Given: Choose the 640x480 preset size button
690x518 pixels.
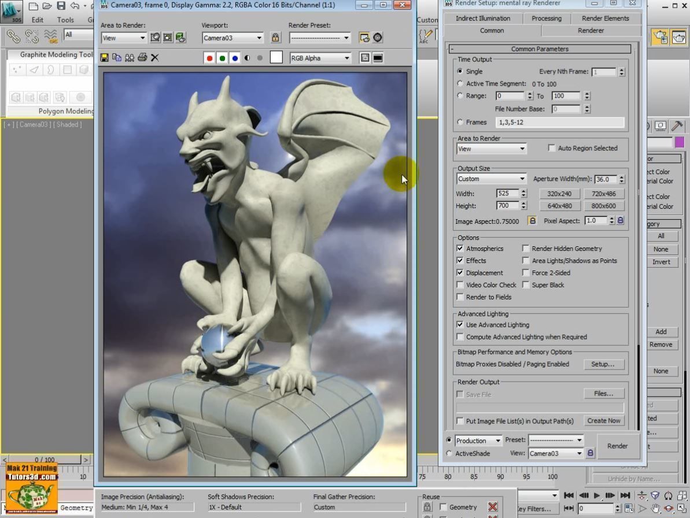Looking at the screenshot, I should pyautogui.click(x=559, y=206).
